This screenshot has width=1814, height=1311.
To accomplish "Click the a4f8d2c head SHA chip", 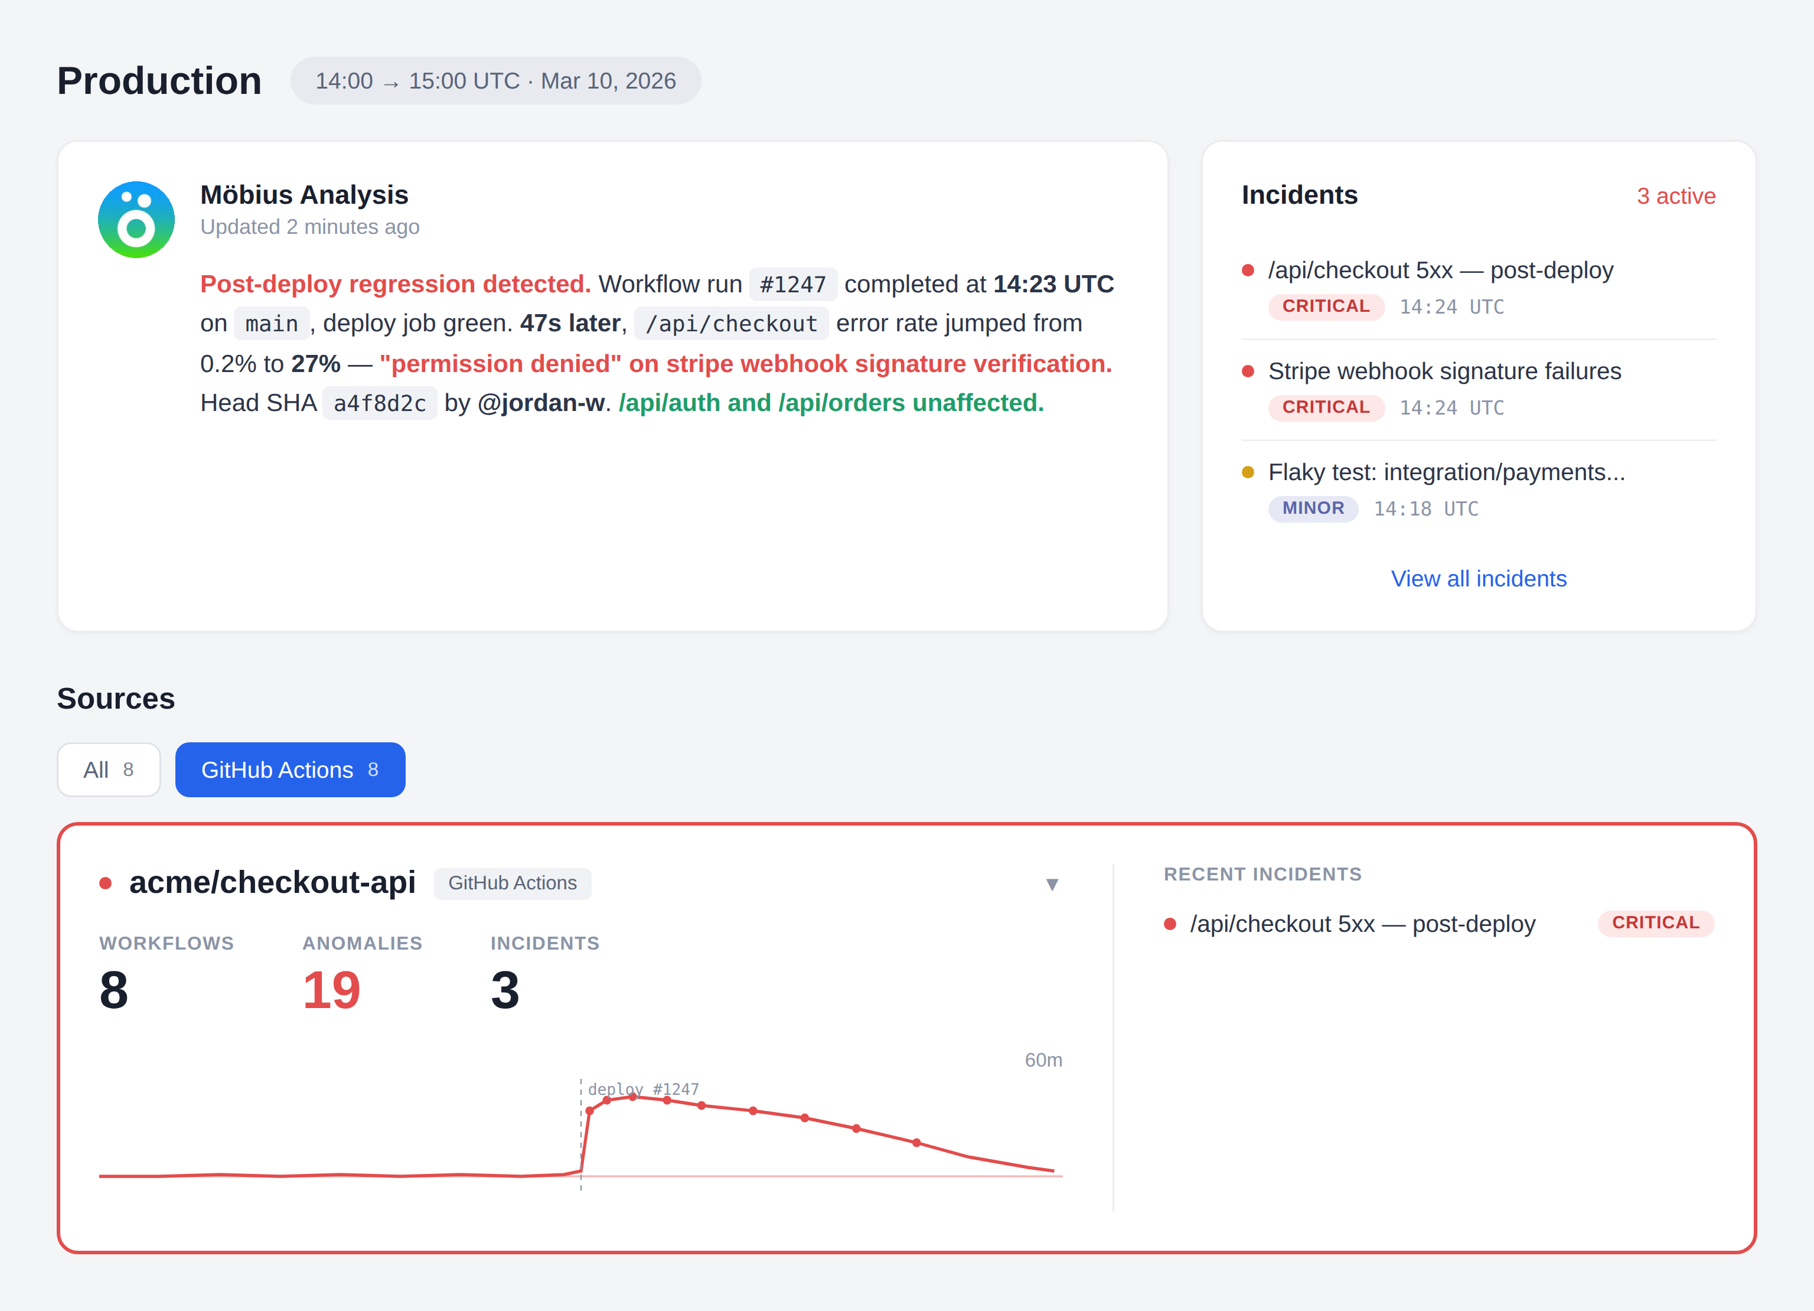I will point(379,403).
